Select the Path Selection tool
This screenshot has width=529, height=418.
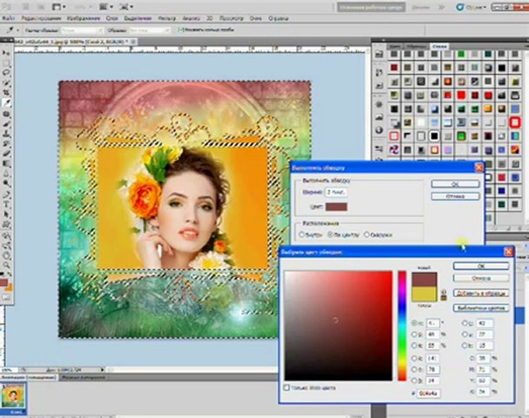tap(6, 215)
